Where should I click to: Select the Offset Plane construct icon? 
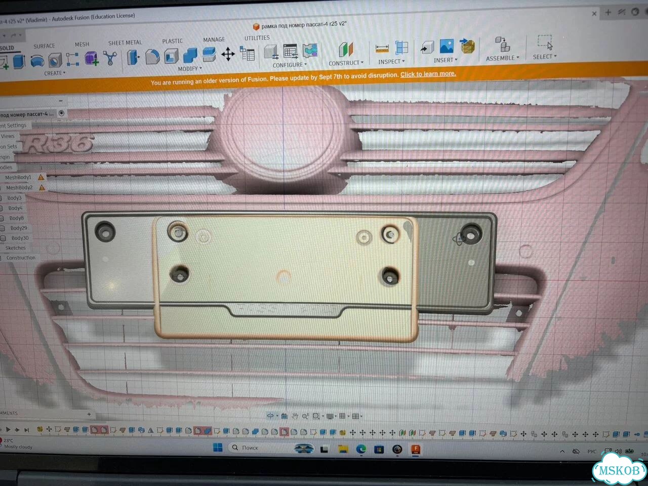(x=346, y=50)
